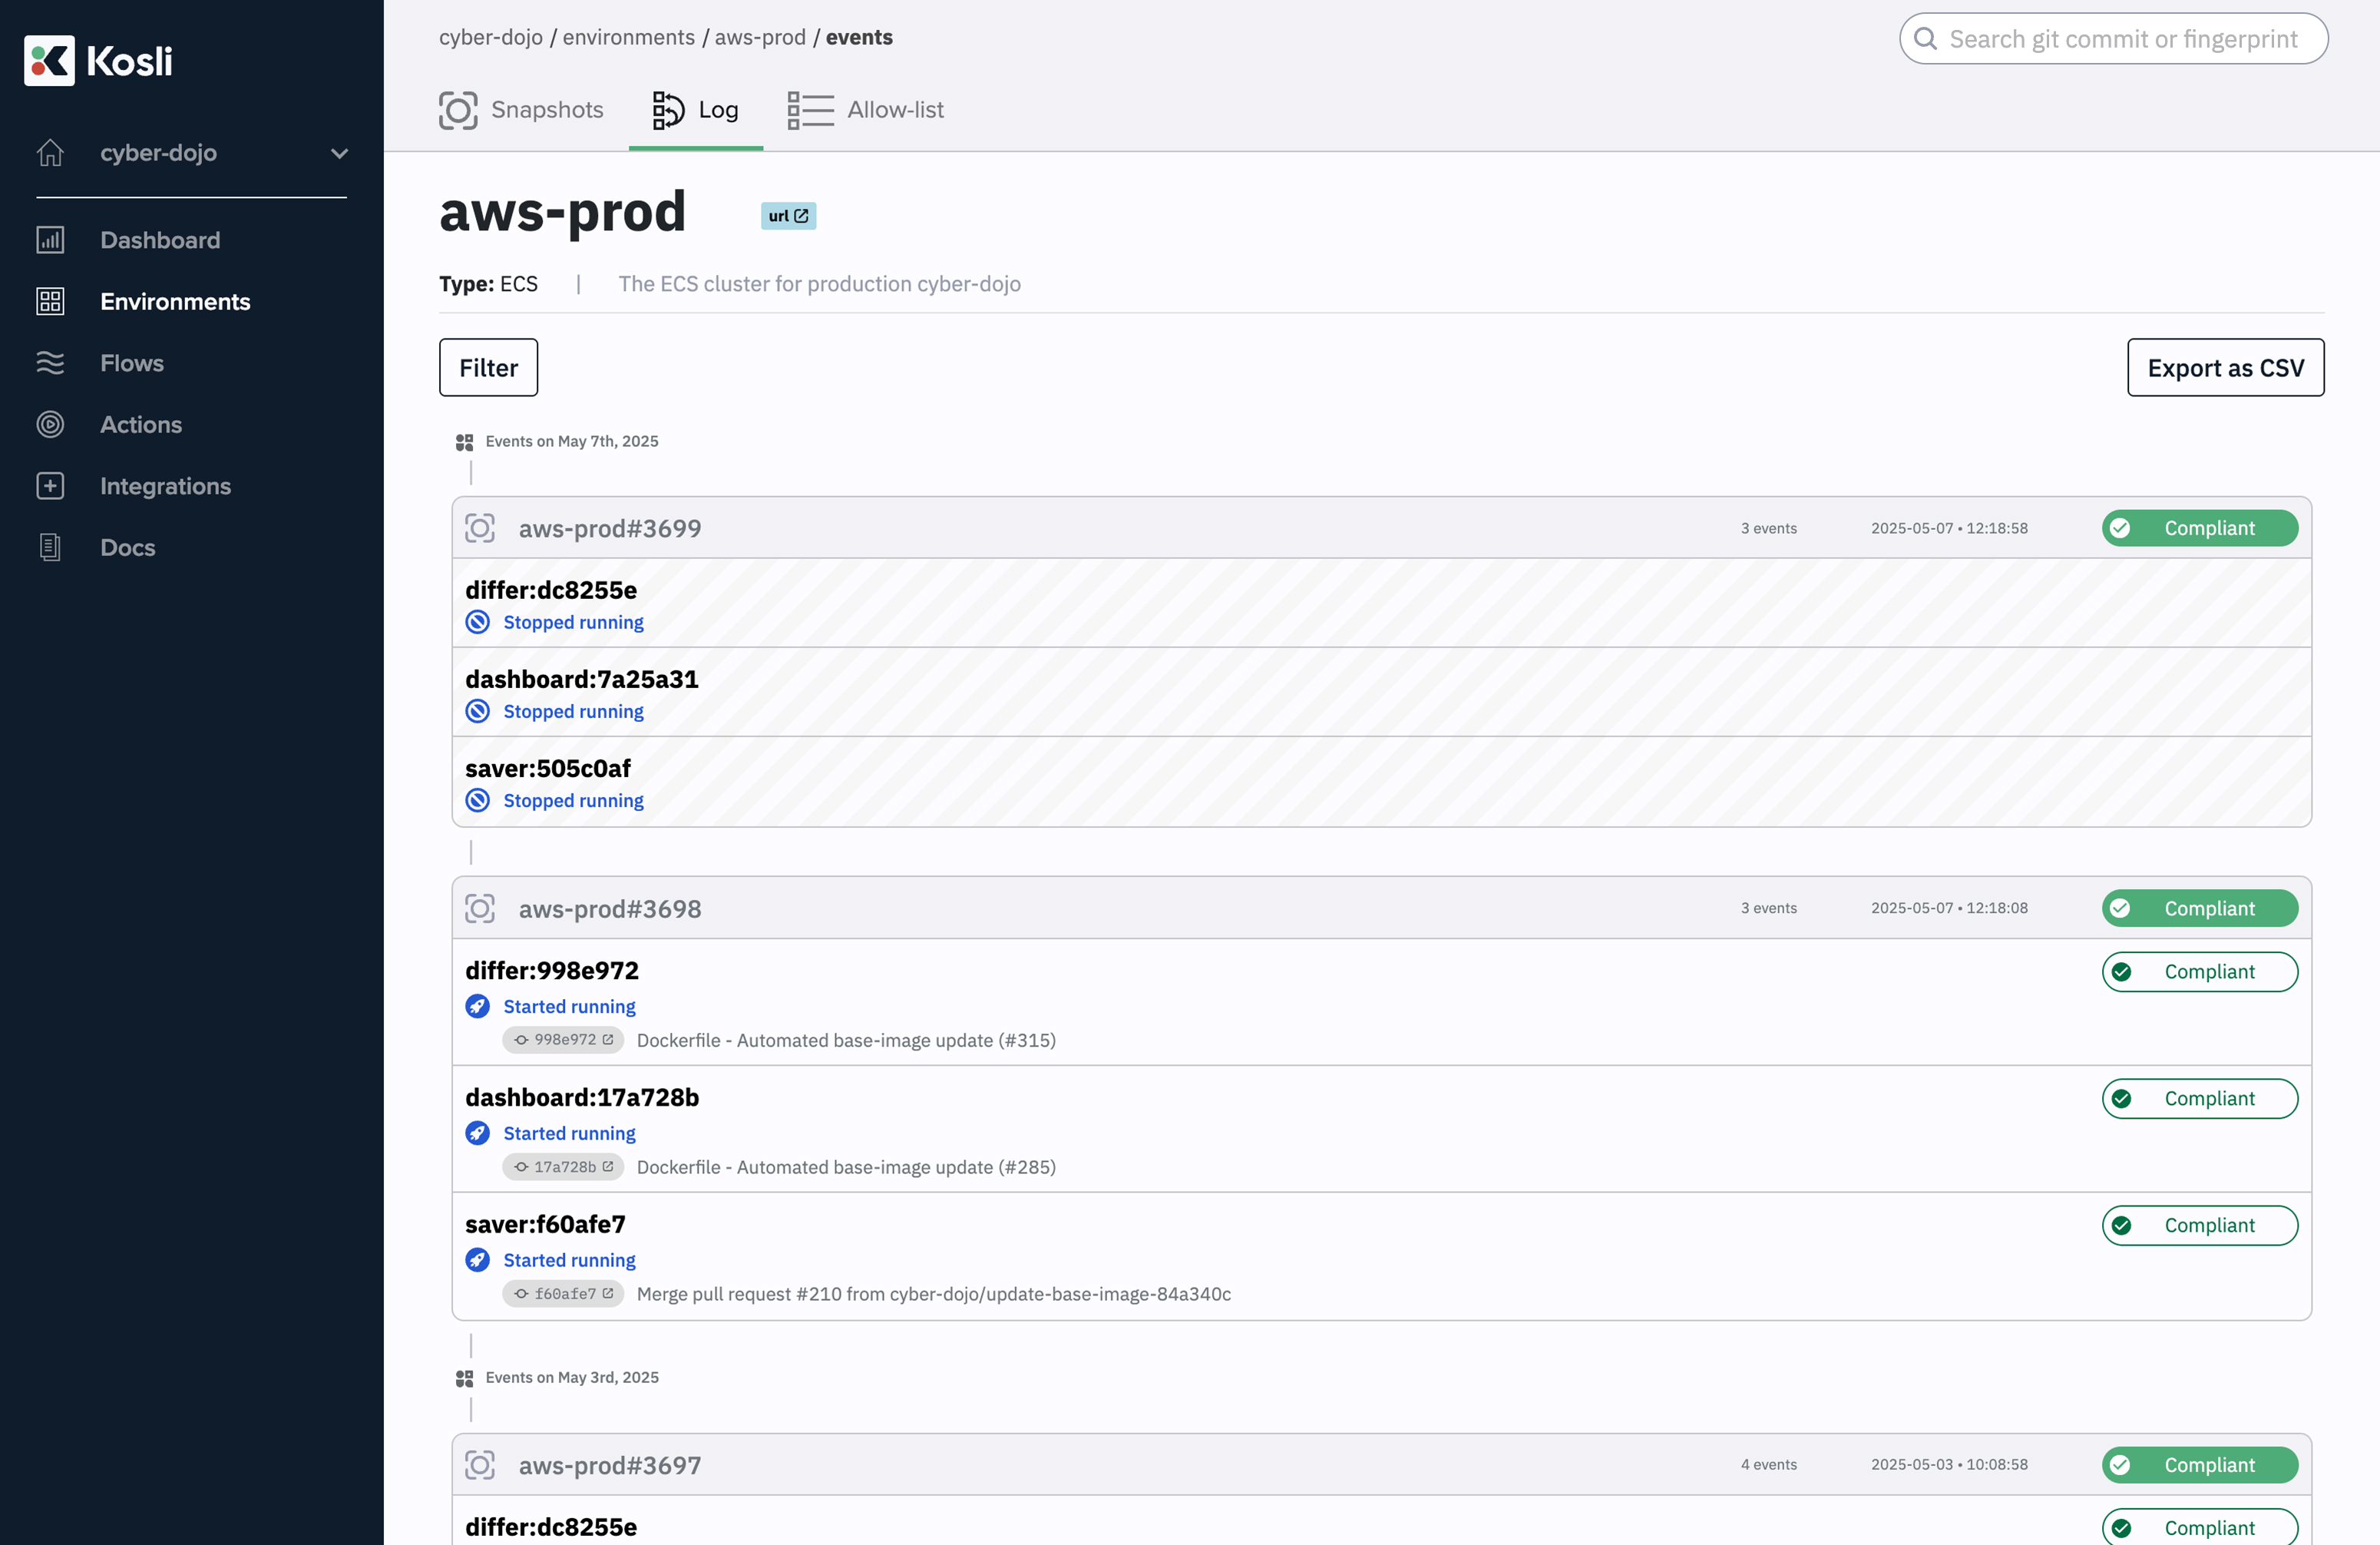The width and height of the screenshot is (2380, 1545).
Task: Click the environments breadcrumb link
Action: [x=629, y=37]
